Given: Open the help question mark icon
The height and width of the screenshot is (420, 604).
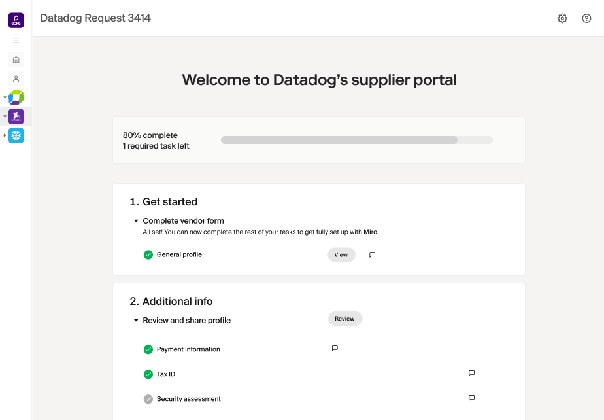Looking at the screenshot, I should point(586,18).
